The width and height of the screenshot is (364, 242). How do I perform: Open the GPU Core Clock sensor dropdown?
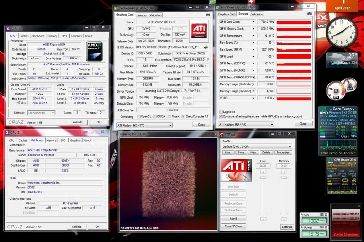click(253, 22)
